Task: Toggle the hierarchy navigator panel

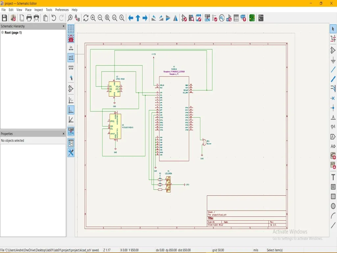Action: pyautogui.click(x=71, y=143)
